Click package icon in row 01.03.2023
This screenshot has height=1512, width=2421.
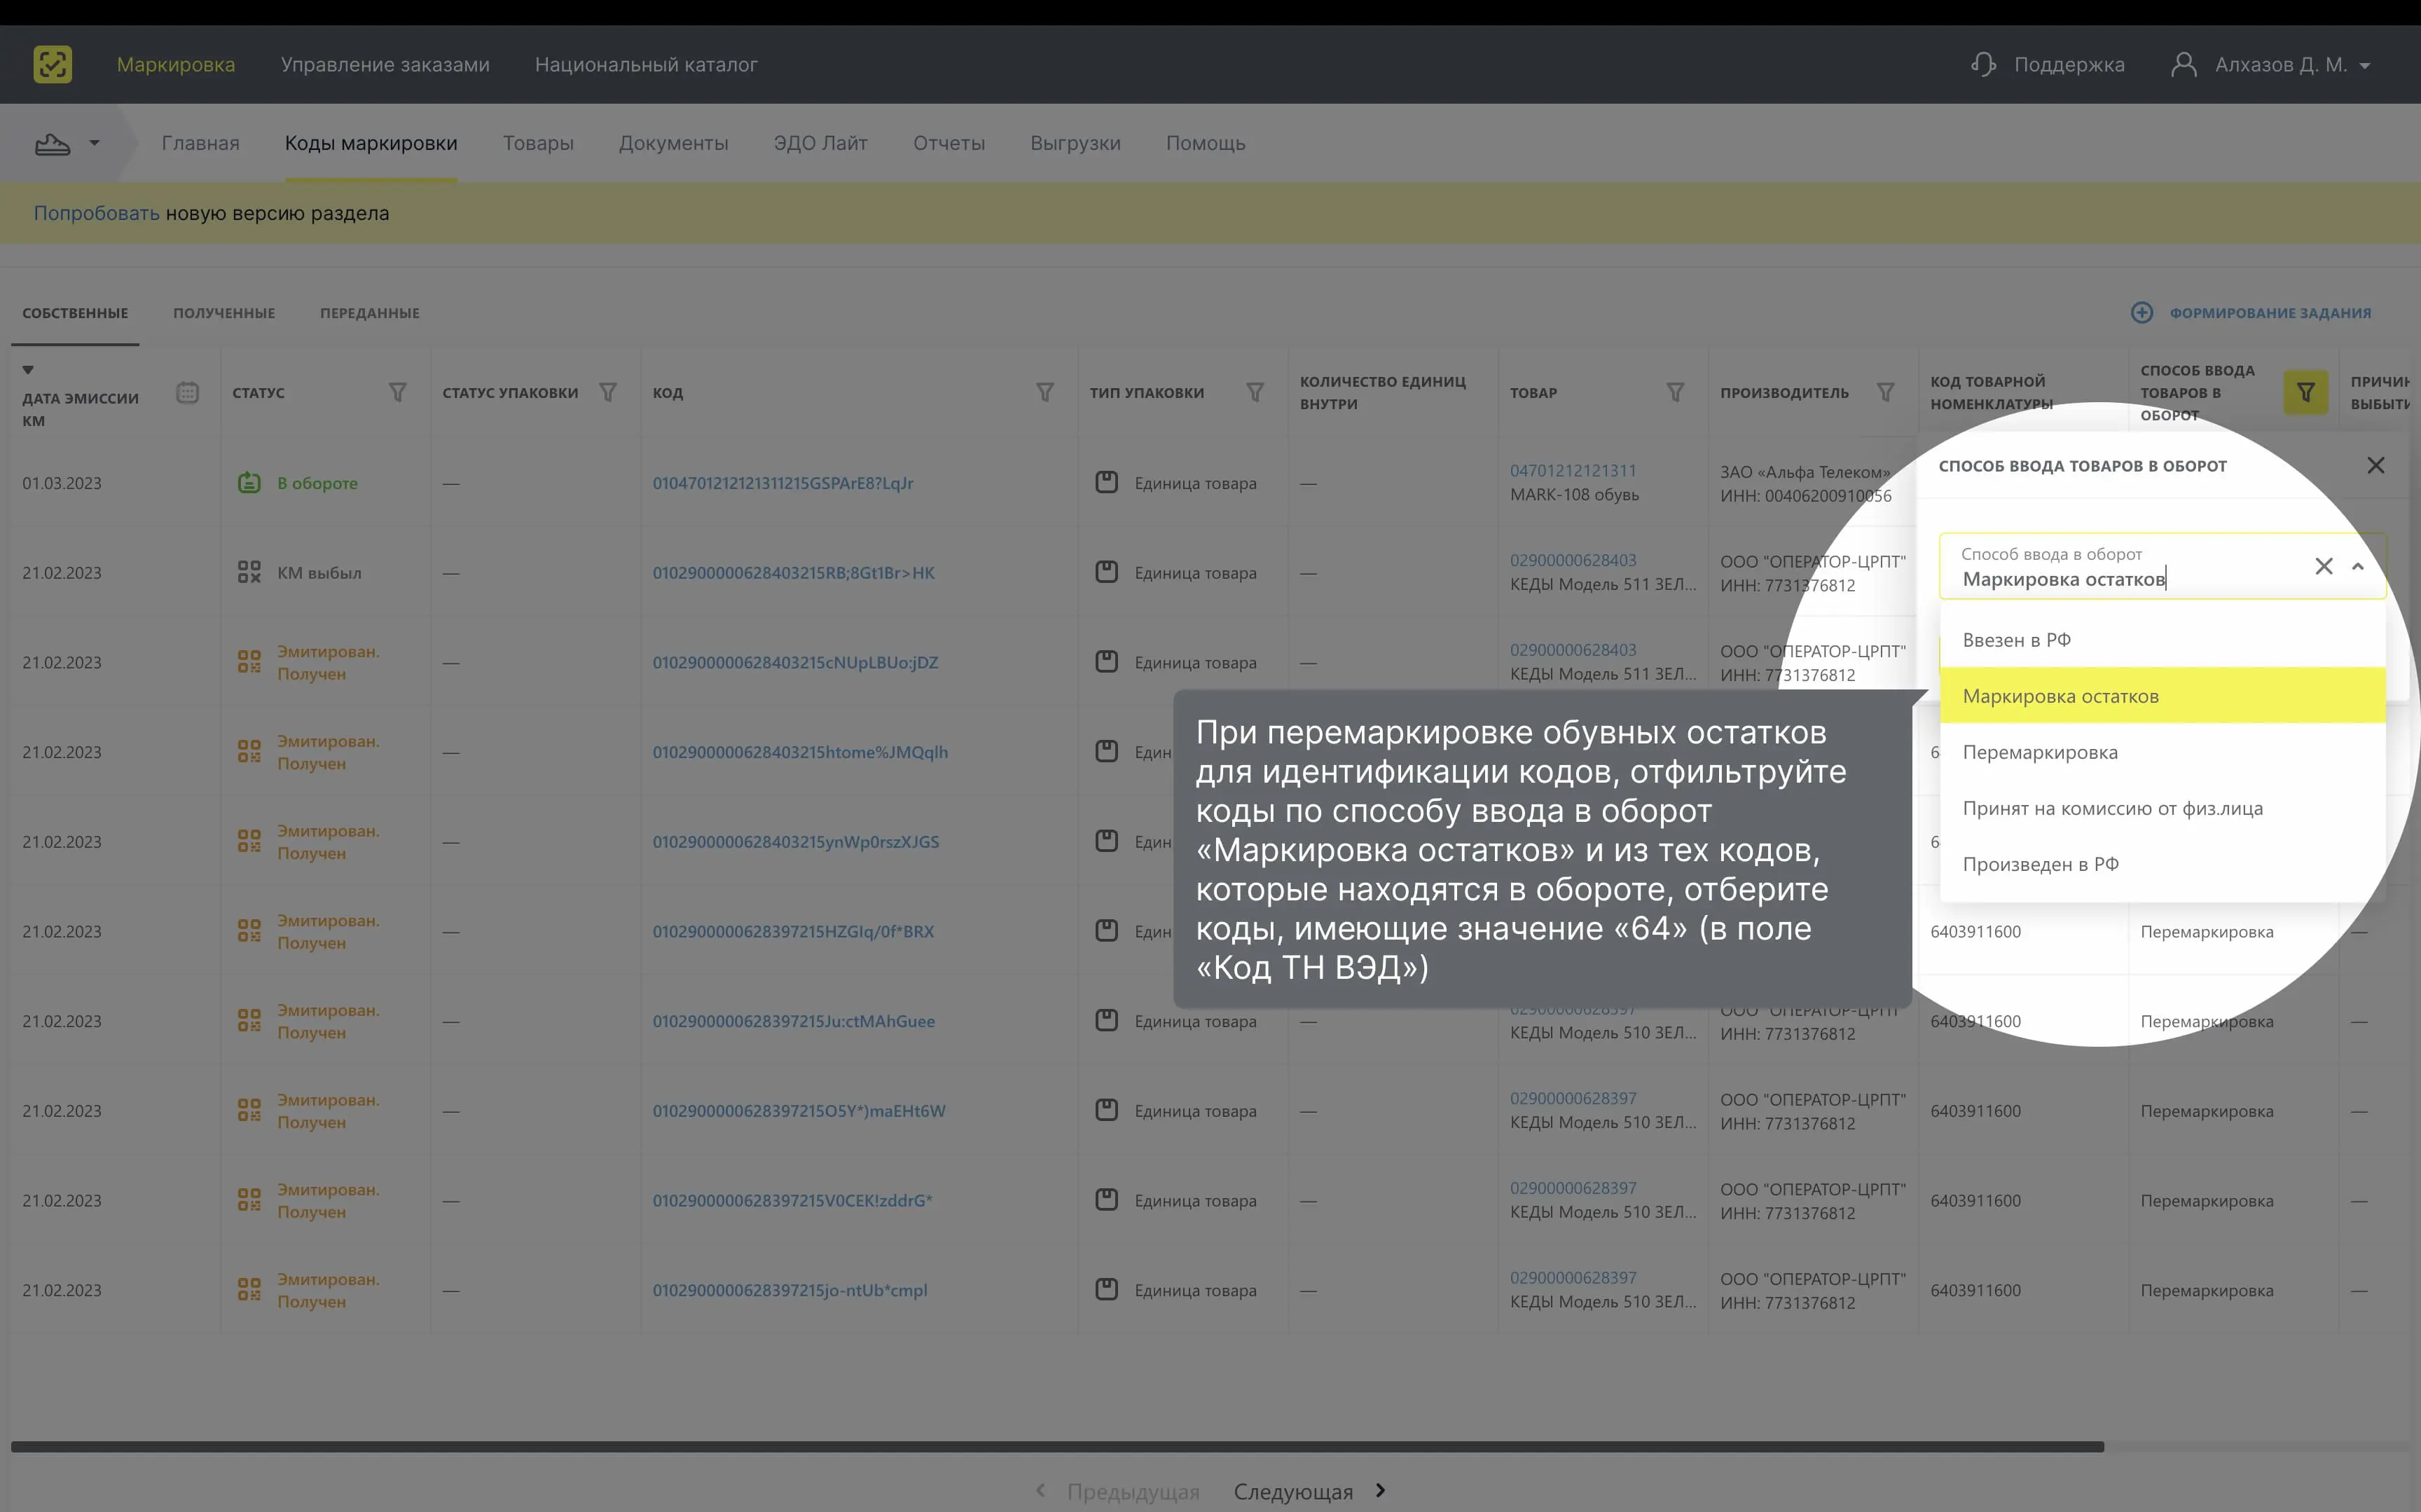(x=1107, y=482)
